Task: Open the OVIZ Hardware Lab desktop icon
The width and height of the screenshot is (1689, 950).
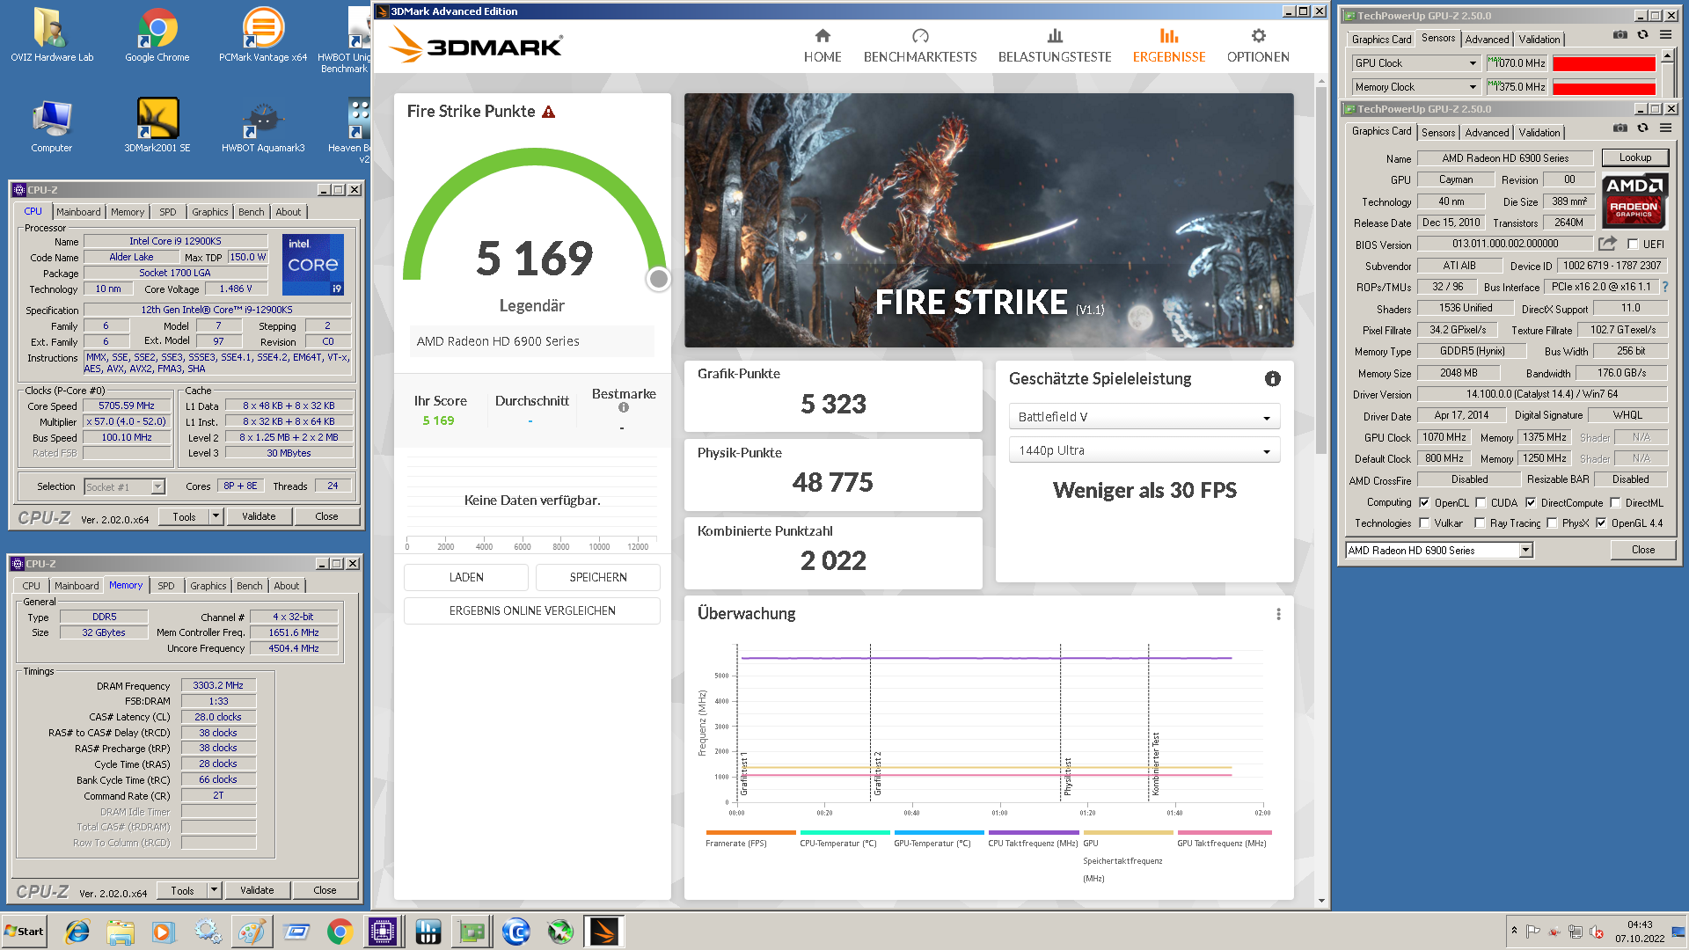Action: tap(52, 35)
